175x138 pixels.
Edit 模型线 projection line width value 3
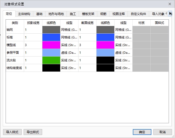[x=33, y=45]
